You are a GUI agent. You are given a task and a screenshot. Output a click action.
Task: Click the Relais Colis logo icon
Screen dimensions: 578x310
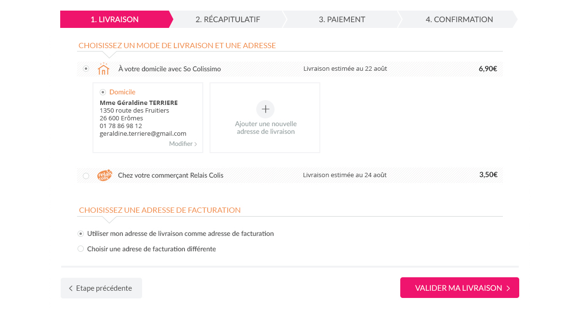tap(105, 175)
